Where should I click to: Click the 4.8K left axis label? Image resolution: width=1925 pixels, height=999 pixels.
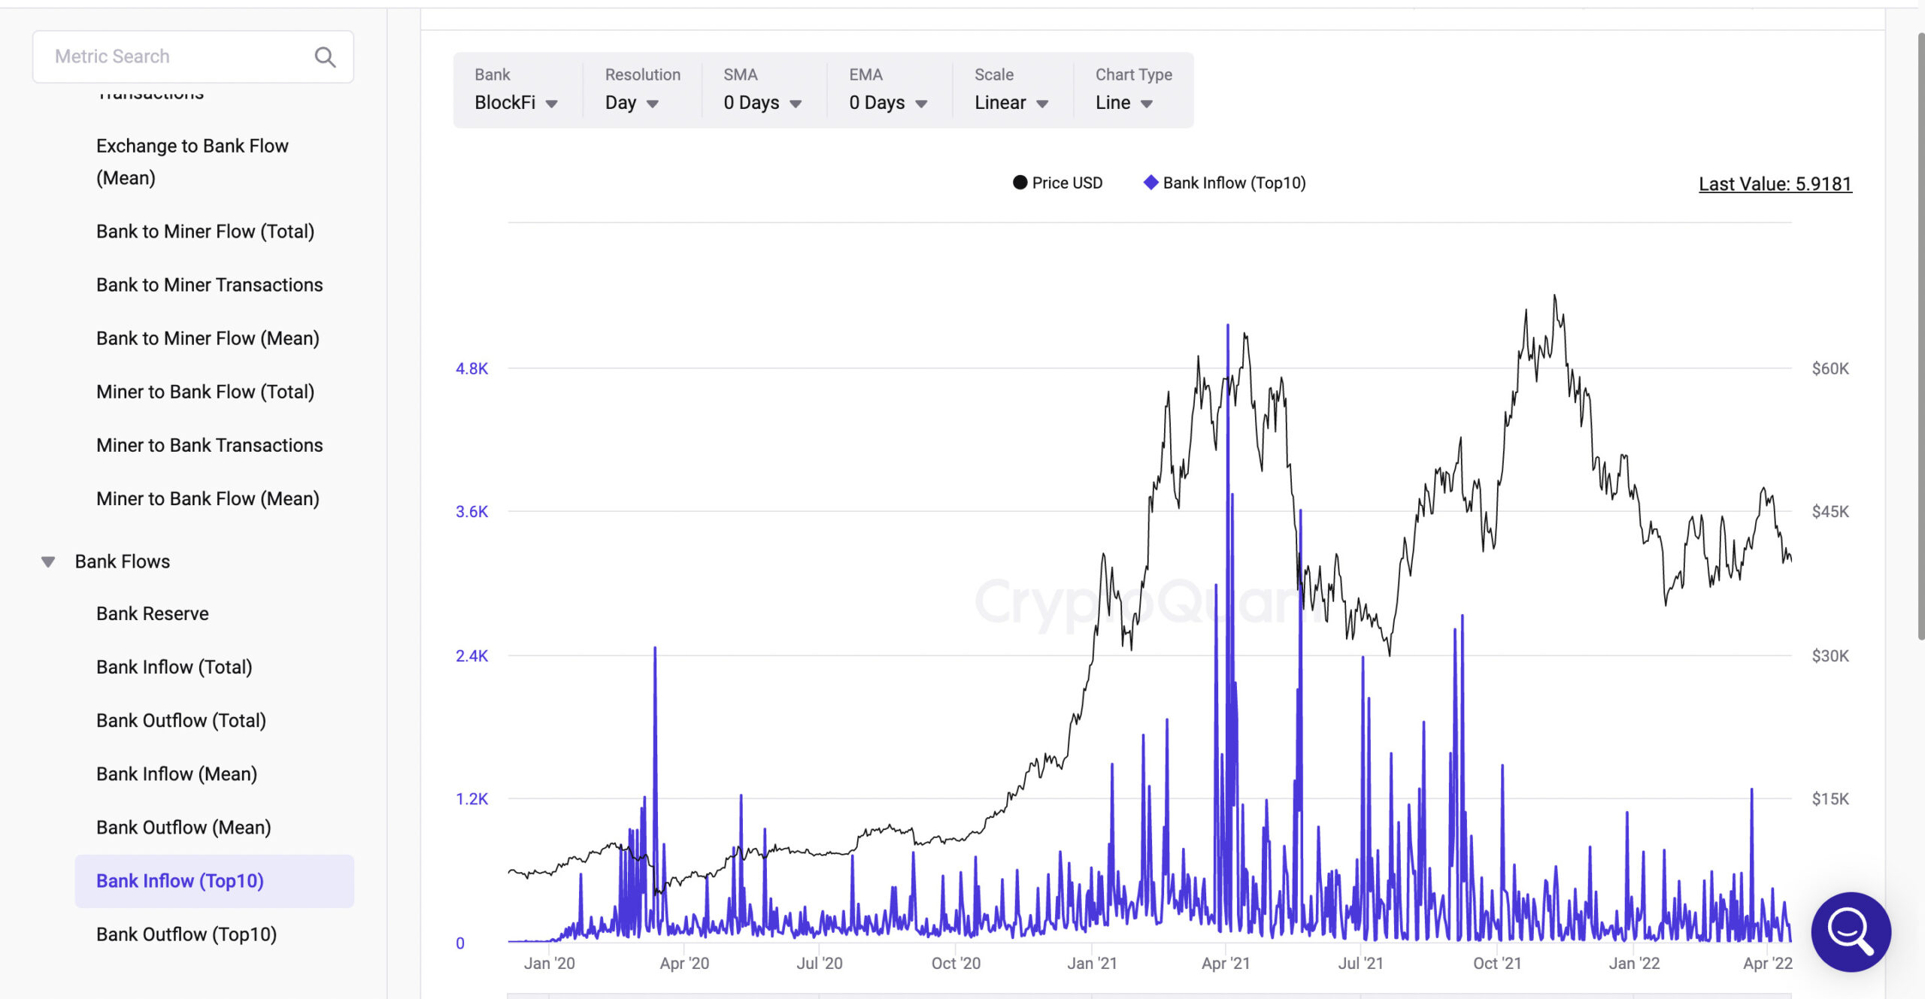[x=472, y=368]
